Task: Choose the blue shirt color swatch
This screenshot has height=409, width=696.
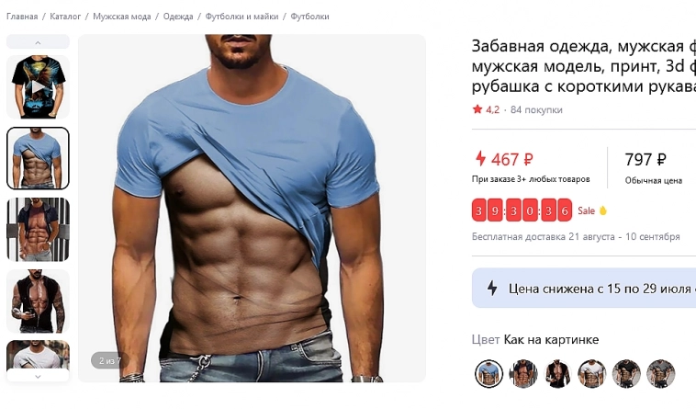Action: pyautogui.click(x=488, y=373)
